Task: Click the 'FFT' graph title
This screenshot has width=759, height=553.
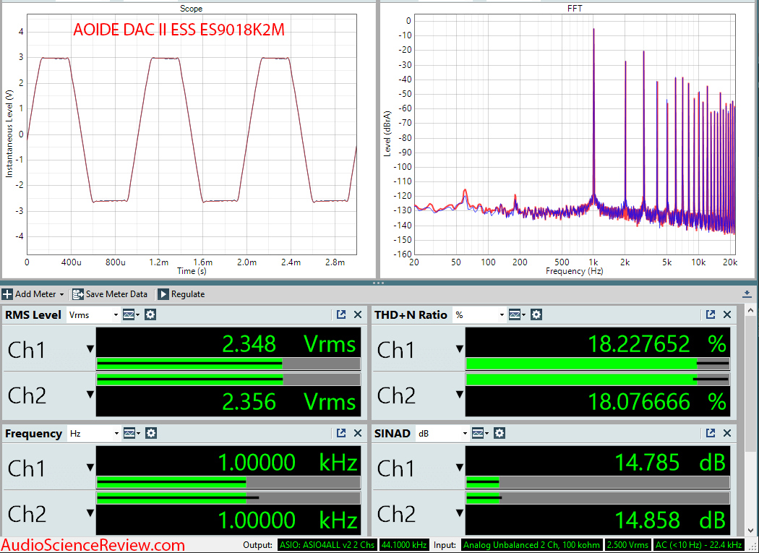Action: pos(575,9)
